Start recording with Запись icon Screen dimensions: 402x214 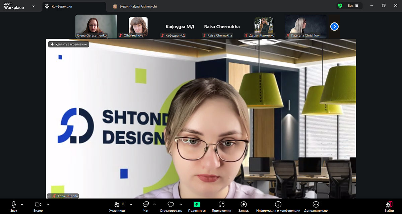click(244, 204)
